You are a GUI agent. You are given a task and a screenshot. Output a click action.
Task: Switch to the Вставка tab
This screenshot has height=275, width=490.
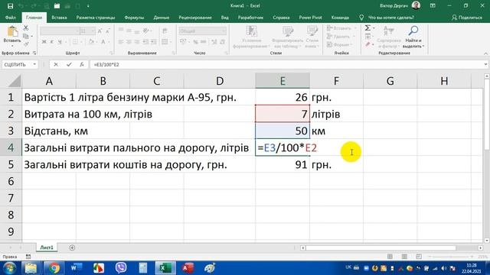pyautogui.click(x=59, y=18)
